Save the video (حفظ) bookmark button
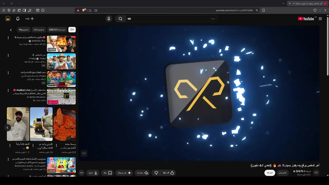Image resolution: width=329 pixels, height=185 pixels. [108, 173]
